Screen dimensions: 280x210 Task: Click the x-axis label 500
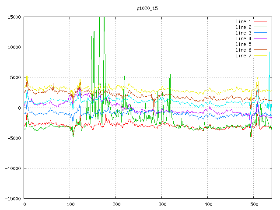254,204
